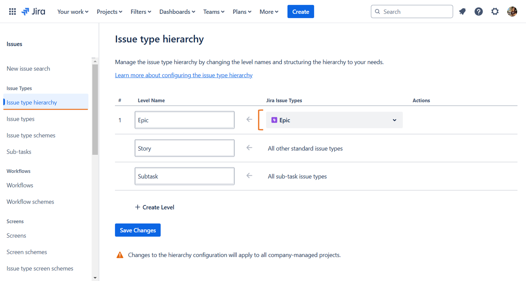This screenshot has height=281, width=526.
Task: Open the issue type hierarchy learn more link
Action: [184, 75]
